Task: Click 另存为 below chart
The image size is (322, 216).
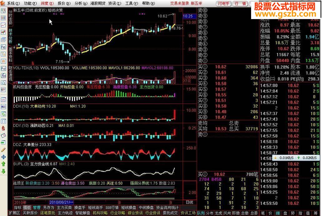Action: tap(48, 208)
